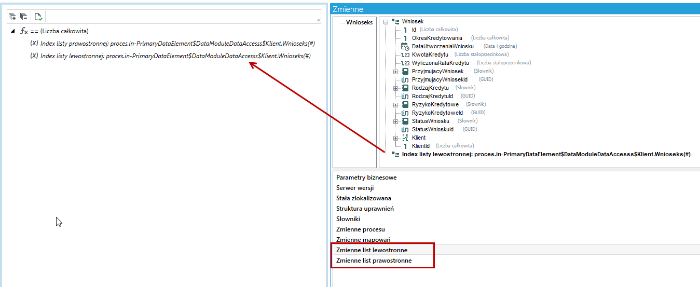Click the GUID icon of StatusWnioskuId
Viewport: 700px width, 287px height.
pyautogui.click(x=405, y=129)
